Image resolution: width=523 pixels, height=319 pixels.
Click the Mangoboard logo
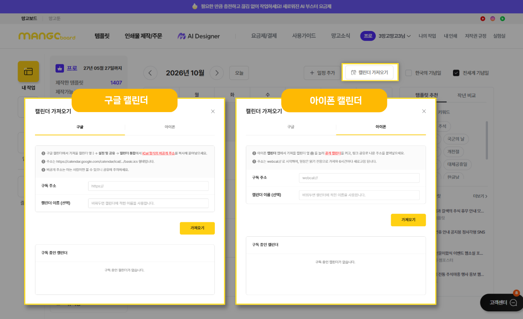click(47, 36)
